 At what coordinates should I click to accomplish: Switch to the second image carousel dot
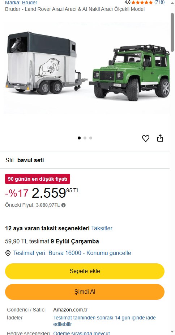pyautogui.click(x=85, y=138)
